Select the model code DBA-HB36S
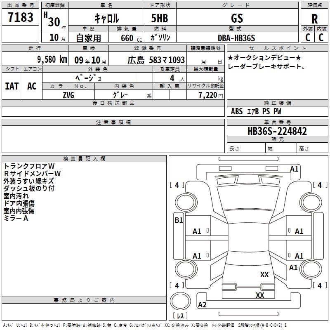Screen dimensions: 330x330 pos(236,38)
